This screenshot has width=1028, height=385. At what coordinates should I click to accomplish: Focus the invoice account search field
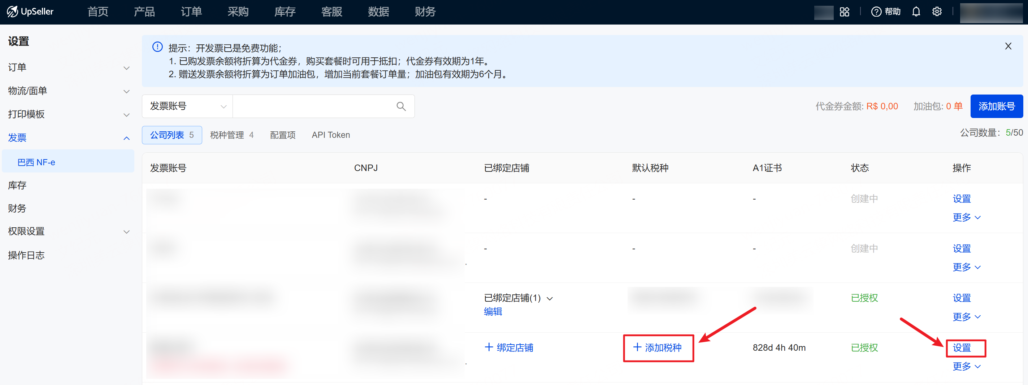coord(313,106)
